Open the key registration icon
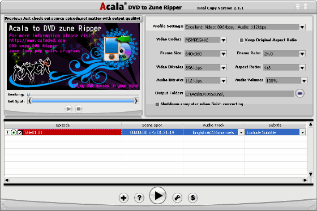The image size is (317, 211). pos(177,197)
